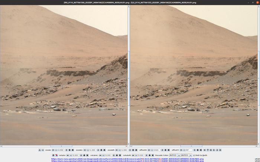Viewport: 260px width, 162px height.
Task: Open the settings gear icon before rotate
Action: [x=53, y=155]
